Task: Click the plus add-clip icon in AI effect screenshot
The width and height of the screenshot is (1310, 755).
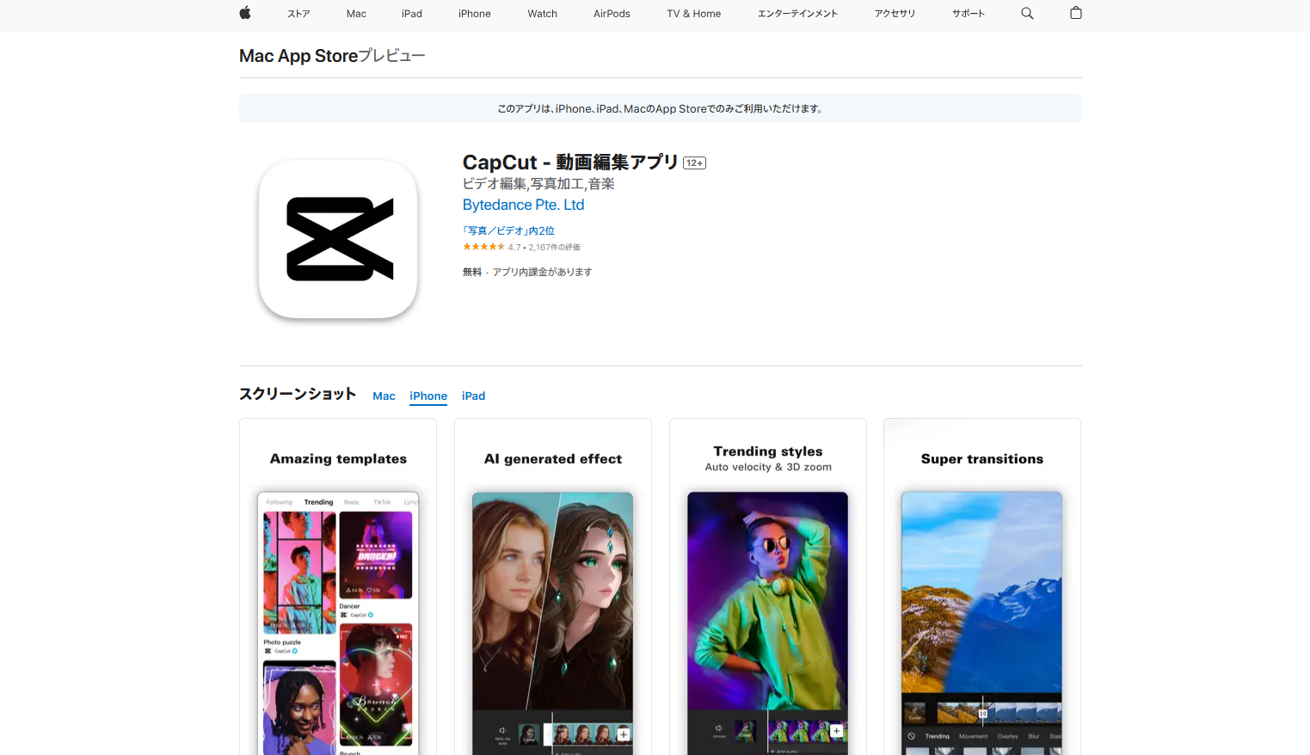Action: (624, 734)
